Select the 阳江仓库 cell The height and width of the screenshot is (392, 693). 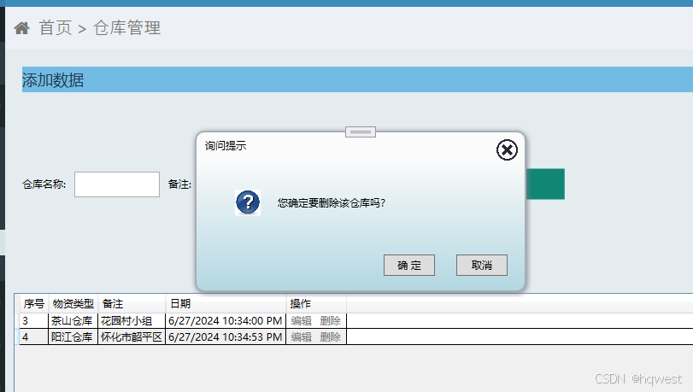click(x=73, y=337)
